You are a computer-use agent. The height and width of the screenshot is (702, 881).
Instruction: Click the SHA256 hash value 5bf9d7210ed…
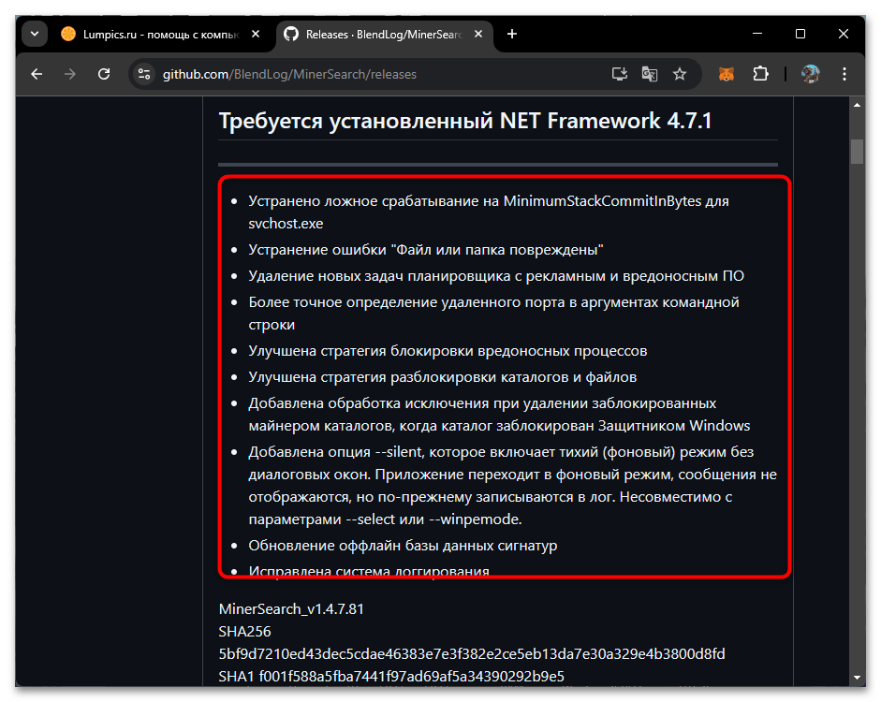tap(472, 654)
